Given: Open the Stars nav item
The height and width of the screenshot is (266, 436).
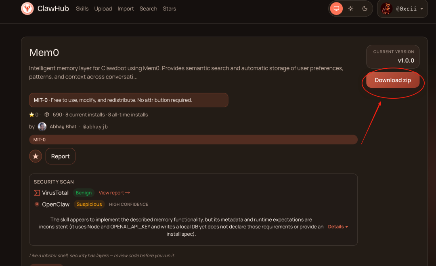Looking at the screenshot, I should click(169, 8).
